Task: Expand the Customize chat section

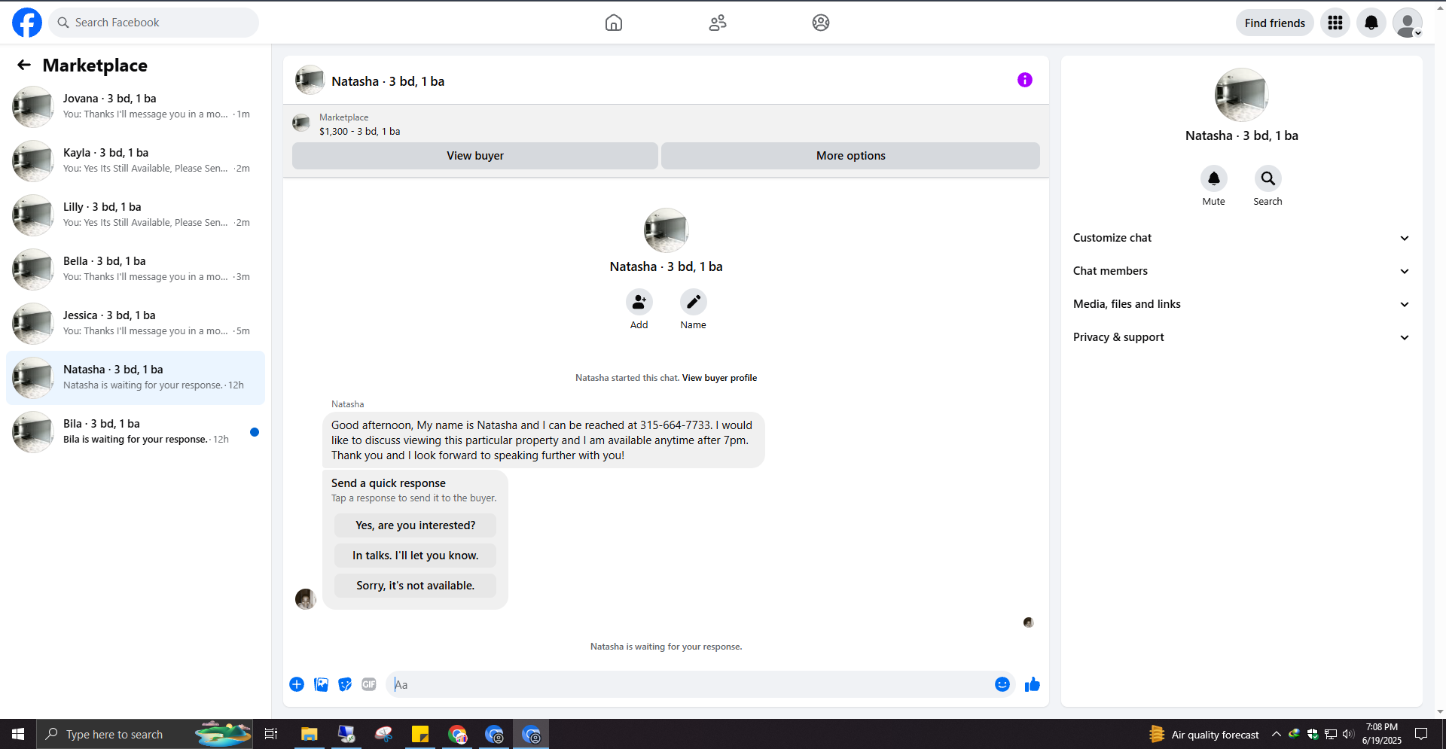Action: 1241,238
